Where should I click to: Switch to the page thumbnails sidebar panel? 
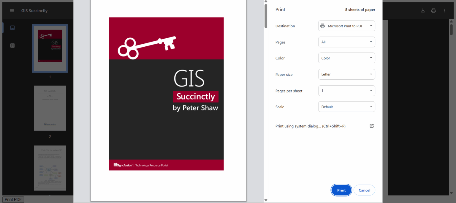(x=12, y=27)
